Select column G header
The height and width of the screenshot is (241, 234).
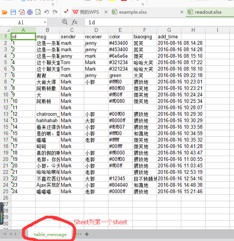click(x=169, y=30)
